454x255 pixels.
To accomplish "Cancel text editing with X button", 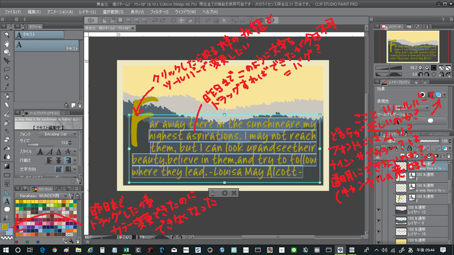I will [234, 193].
